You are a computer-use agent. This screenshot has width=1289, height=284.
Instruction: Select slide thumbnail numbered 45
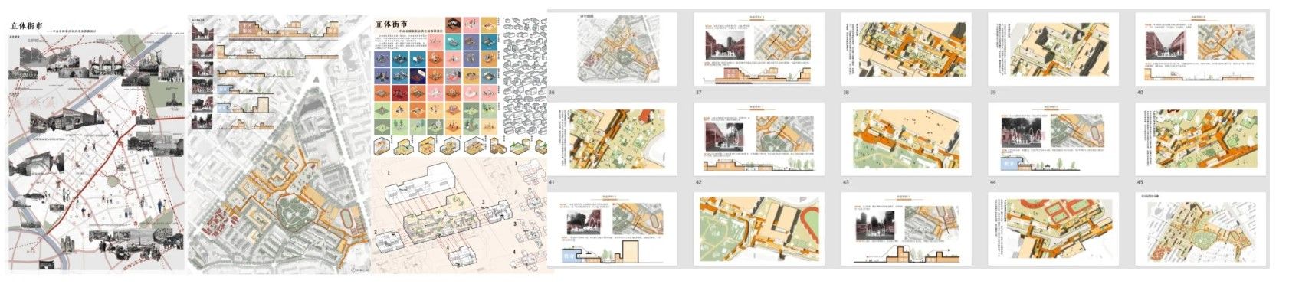(1200, 139)
